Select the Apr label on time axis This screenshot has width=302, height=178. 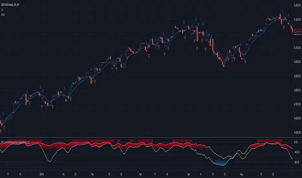point(189,174)
